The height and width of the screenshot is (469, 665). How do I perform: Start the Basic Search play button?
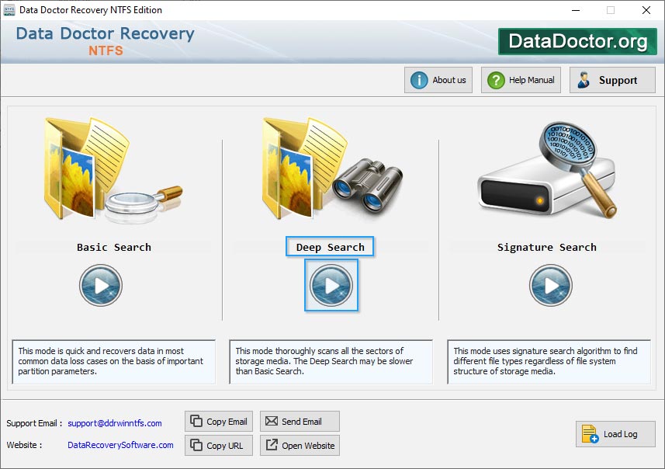(x=101, y=285)
